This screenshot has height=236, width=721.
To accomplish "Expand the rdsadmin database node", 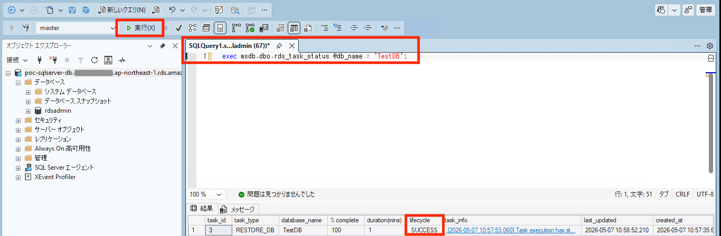I will 29,111.
